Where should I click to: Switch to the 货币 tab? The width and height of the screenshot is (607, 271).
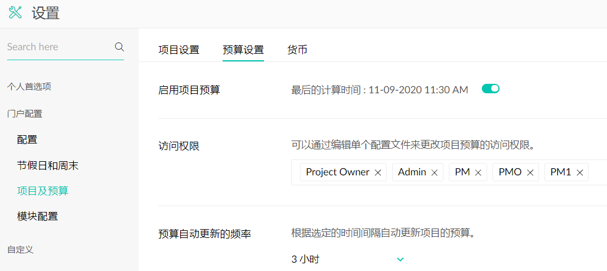pos(297,50)
